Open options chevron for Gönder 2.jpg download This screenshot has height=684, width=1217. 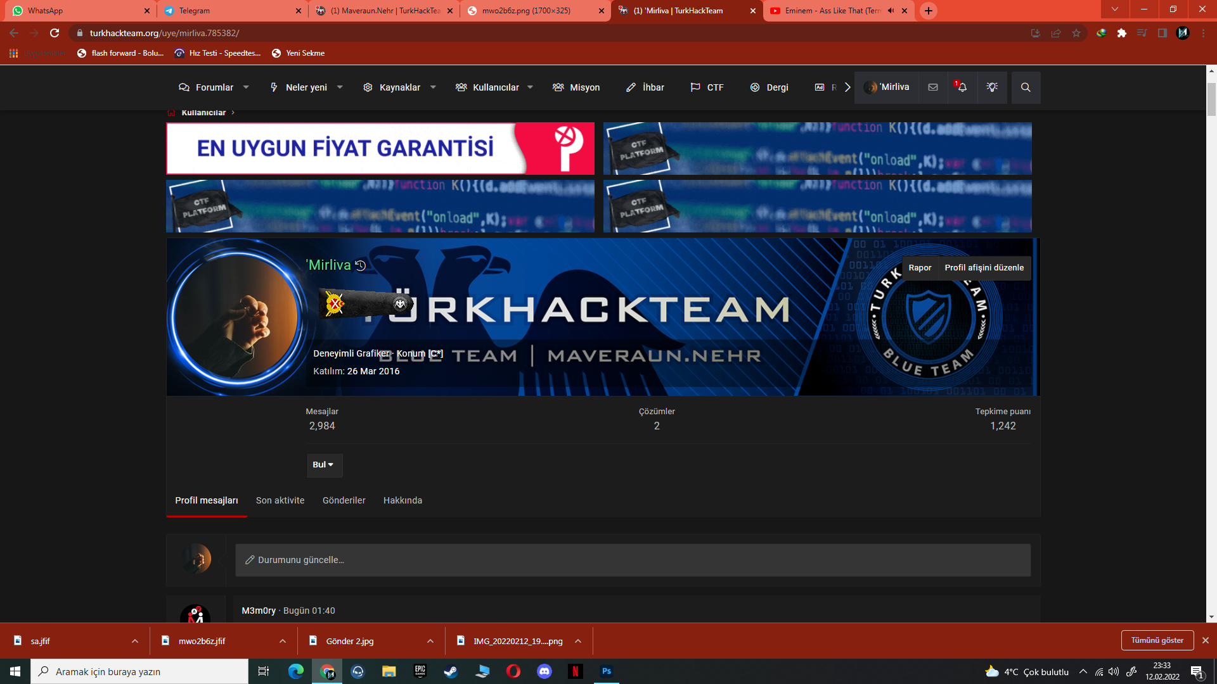click(430, 641)
